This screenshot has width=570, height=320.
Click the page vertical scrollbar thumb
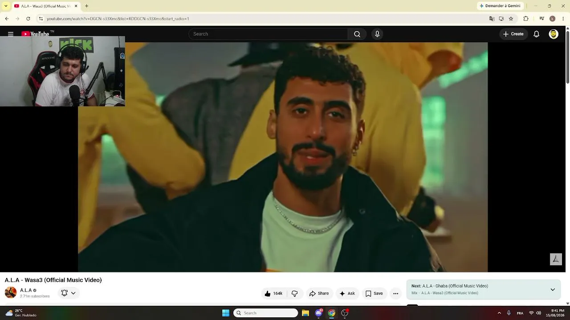(x=567, y=57)
